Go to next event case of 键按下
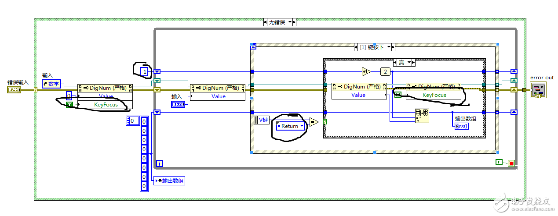Viewport: 558px width, 216px height. point(394,47)
